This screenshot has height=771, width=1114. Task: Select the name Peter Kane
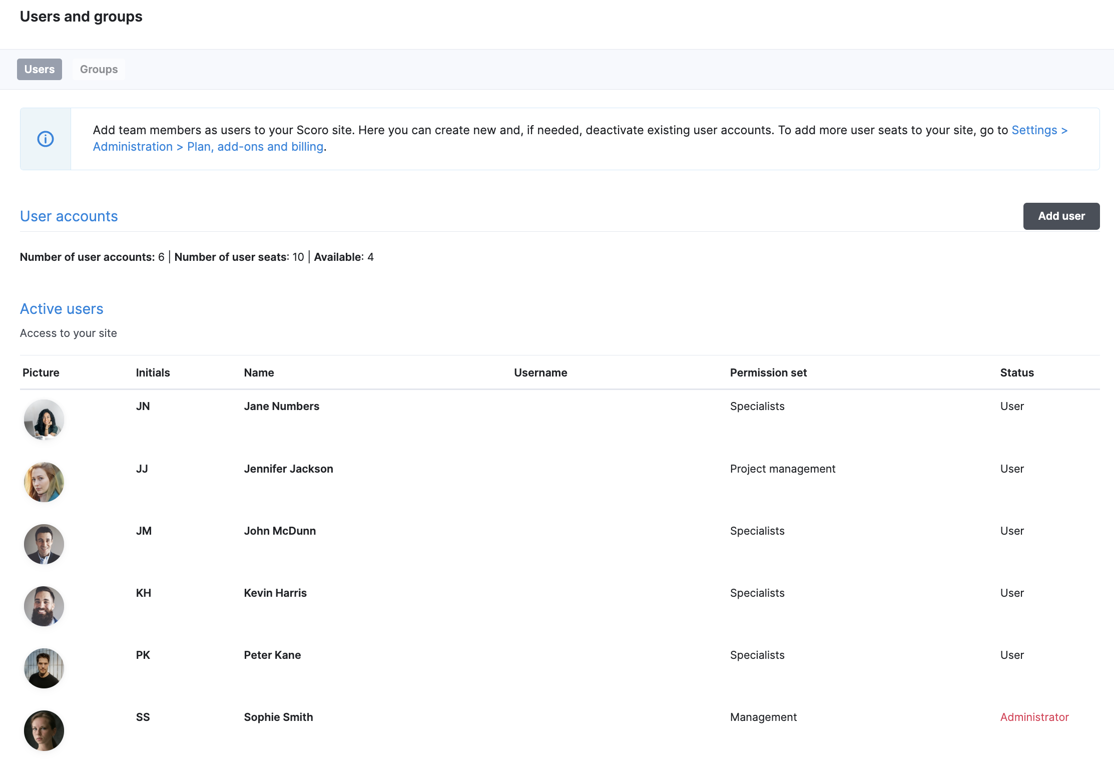[x=273, y=655]
